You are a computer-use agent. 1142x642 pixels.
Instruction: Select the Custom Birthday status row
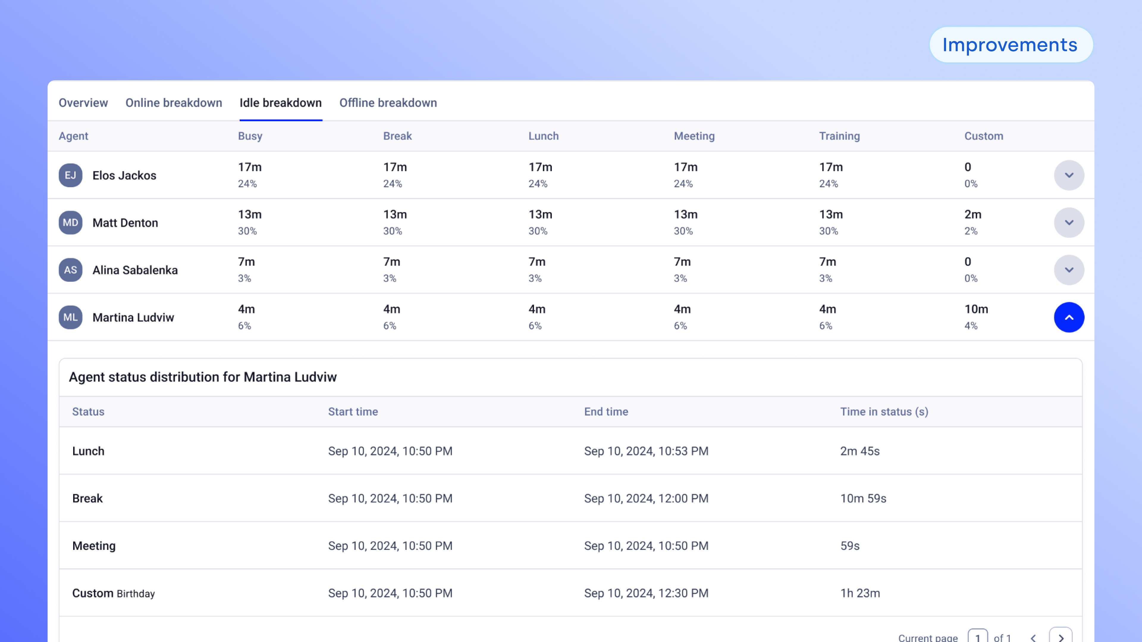coord(114,593)
